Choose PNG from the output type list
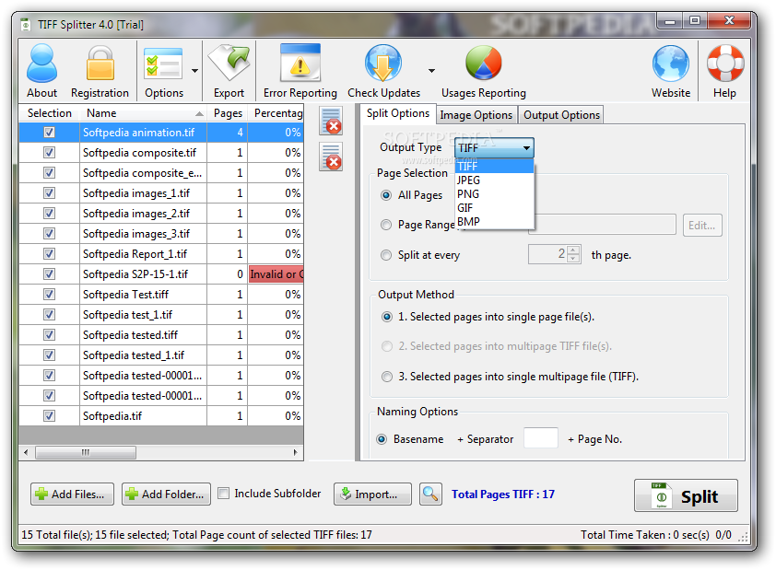Screen dimensions: 776x570 [x=494, y=193]
